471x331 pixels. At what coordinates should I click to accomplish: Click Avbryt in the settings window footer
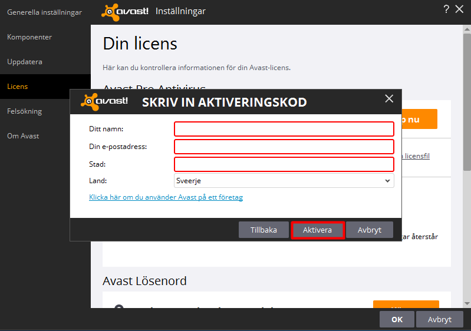tap(439, 320)
